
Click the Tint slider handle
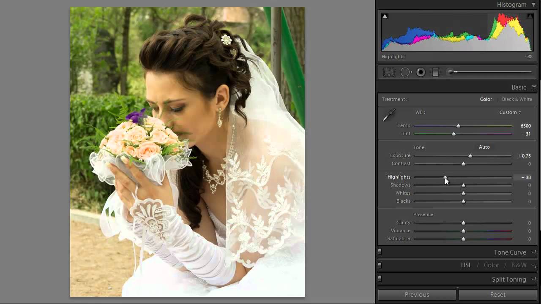454,134
